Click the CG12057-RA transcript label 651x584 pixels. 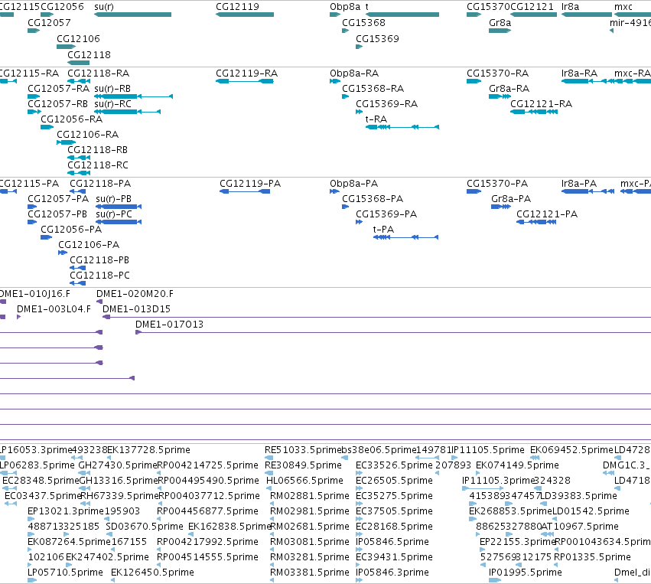(x=59, y=89)
